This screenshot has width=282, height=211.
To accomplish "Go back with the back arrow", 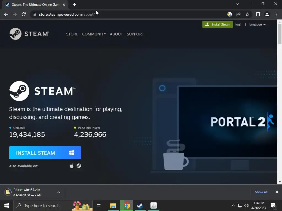I will [6, 14].
